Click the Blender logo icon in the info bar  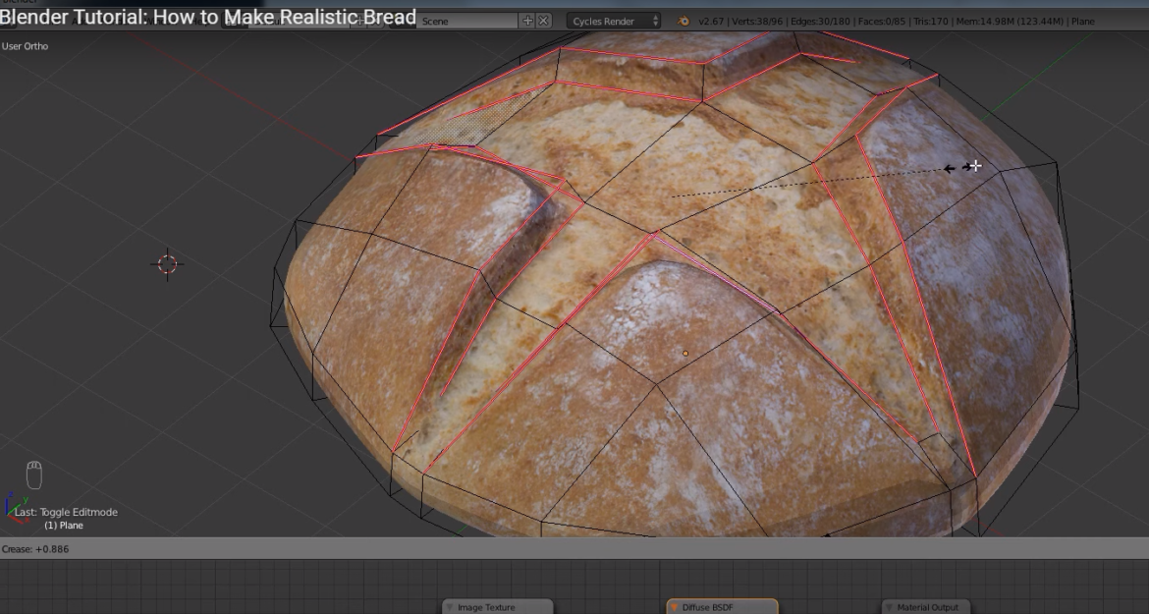coord(683,22)
